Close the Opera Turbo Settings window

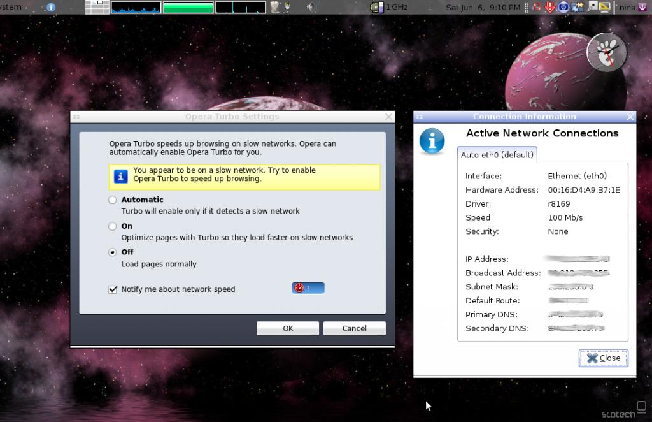pos(389,117)
